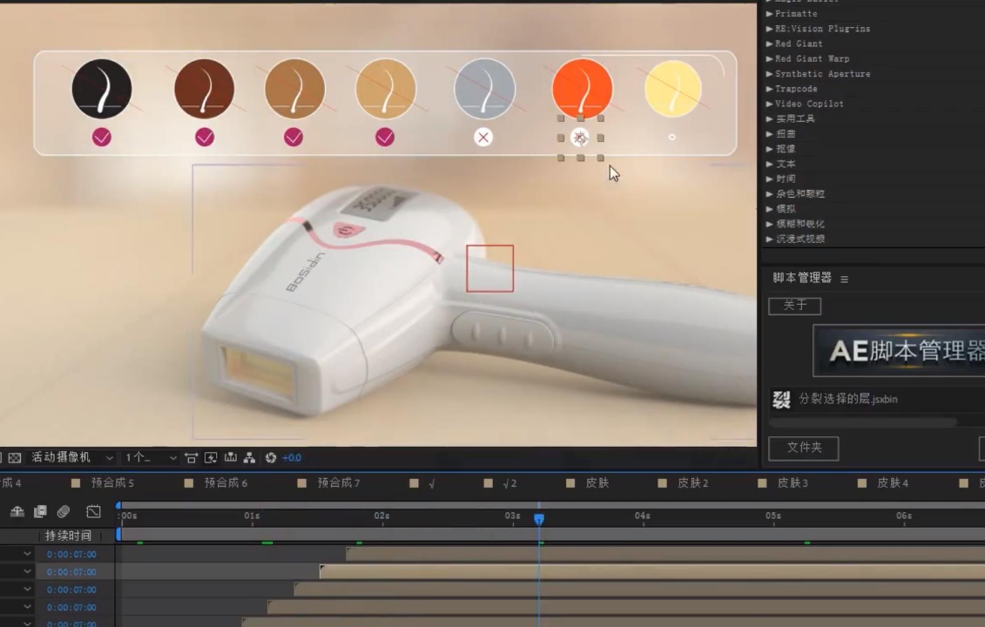The width and height of the screenshot is (985, 627).
Task: Open the fast previews lightning icon
Action: coord(211,458)
